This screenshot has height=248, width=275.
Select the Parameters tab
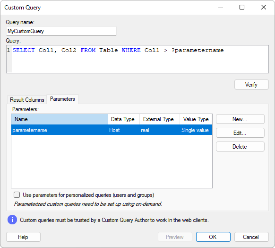coord(62,99)
